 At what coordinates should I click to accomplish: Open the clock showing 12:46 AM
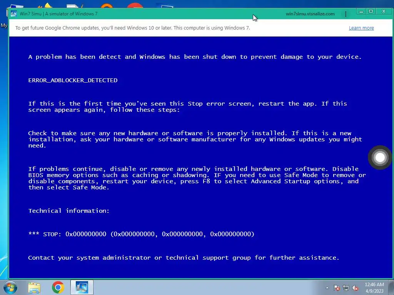click(374, 288)
